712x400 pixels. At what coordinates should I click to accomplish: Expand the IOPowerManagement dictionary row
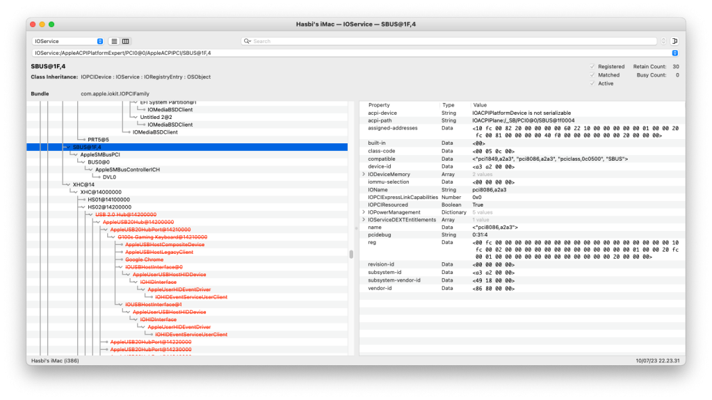pos(363,212)
